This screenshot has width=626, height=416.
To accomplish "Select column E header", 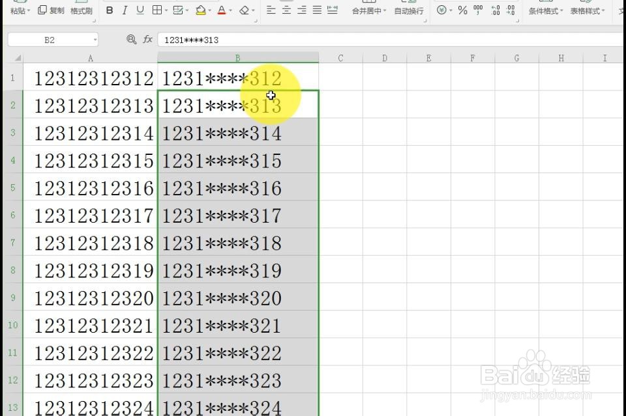I will [x=429, y=58].
